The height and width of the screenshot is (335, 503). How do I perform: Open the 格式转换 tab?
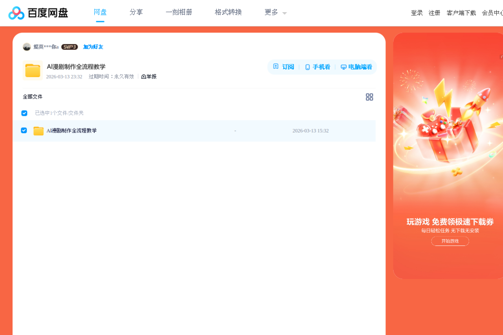click(228, 12)
